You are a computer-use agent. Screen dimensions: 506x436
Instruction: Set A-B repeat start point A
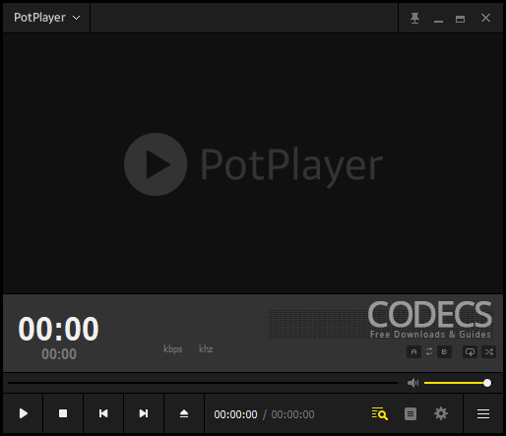(x=413, y=352)
